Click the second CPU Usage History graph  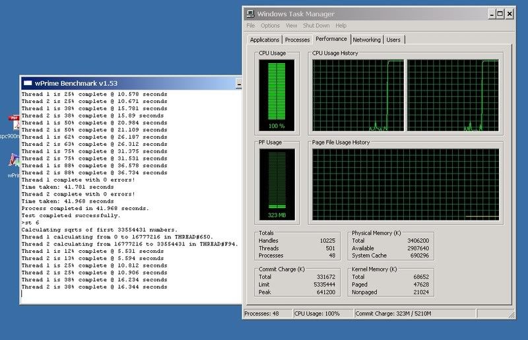pos(453,95)
